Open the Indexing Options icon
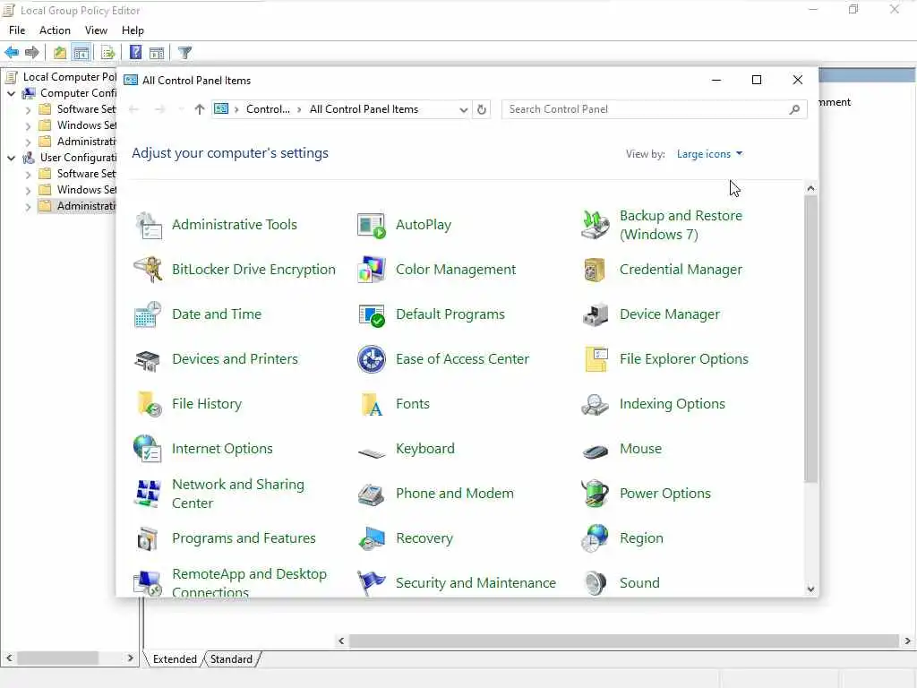Image resolution: width=917 pixels, height=688 pixels. [x=596, y=404]
